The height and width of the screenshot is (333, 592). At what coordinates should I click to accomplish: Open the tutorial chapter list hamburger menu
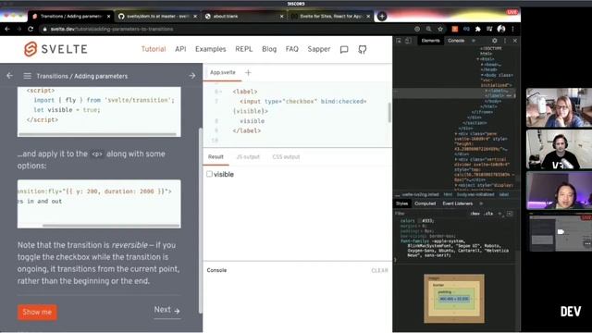coord(27,76)
